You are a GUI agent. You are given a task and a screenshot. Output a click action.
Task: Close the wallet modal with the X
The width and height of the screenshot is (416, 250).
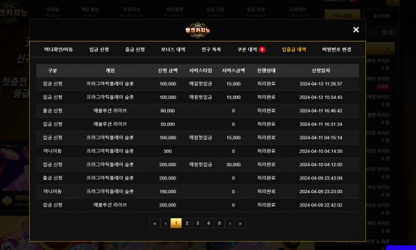click(356, 30)
